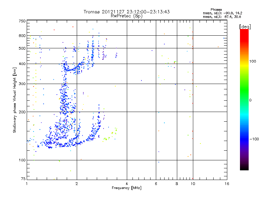This screenshot has height=200, width=267.
Task: Click the colorbar tick label "-100"
Action: 254,139
